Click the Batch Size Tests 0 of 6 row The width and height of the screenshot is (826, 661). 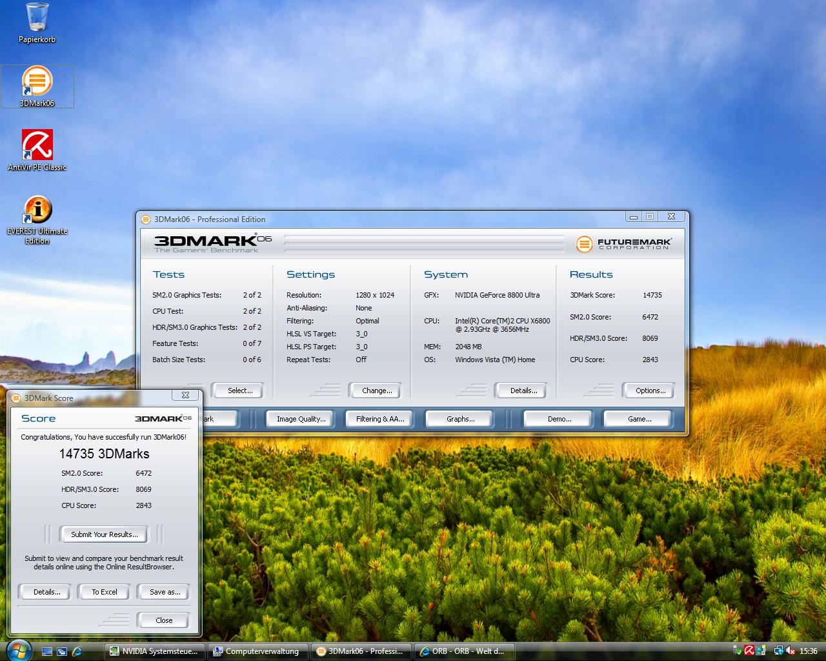pyautogui.click(x=206, y=360)
